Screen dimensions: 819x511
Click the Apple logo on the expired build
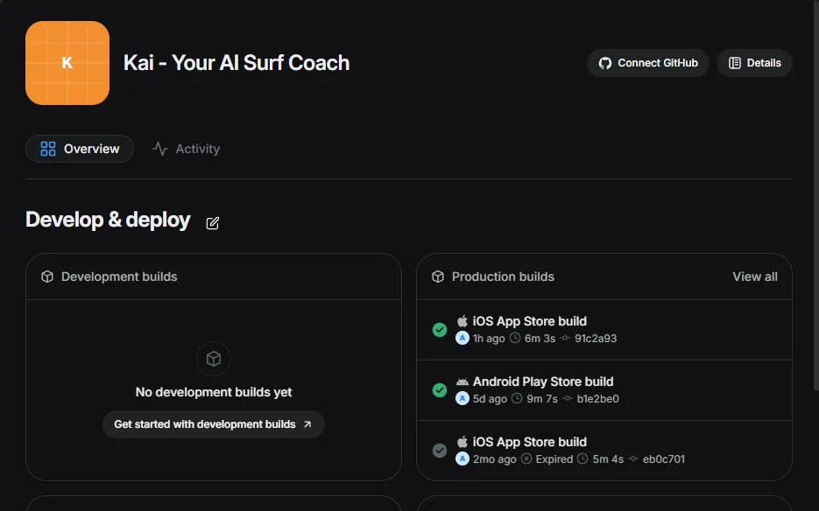point(462,442)
